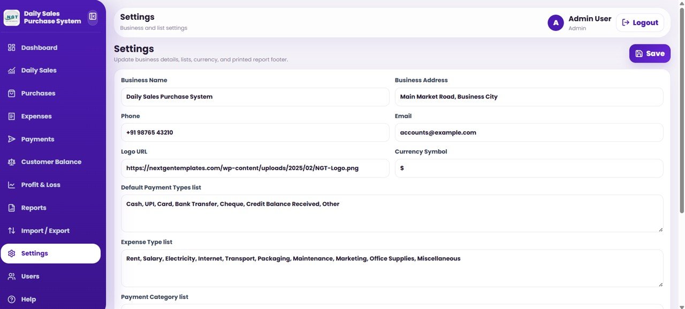The height and width of the screenshot is (309, 685).
Task: Click the Daily Sales chart icon
Action: (12, 71)
